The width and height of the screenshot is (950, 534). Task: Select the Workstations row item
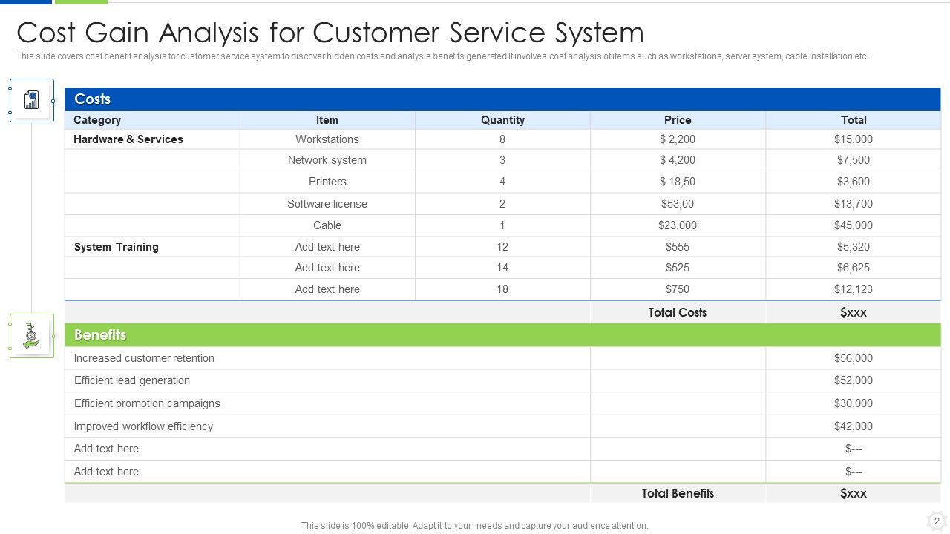pyautogui.click(x=327, y=139)
